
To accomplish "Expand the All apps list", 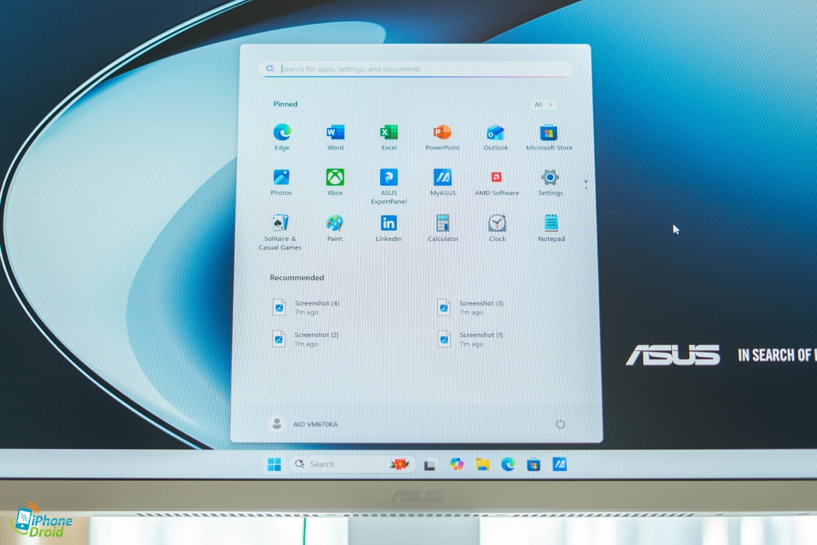I will [543, 105].
